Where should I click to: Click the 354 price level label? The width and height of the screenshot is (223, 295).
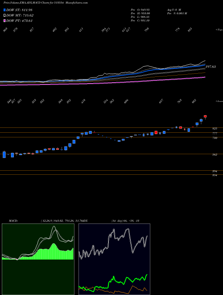215,175
